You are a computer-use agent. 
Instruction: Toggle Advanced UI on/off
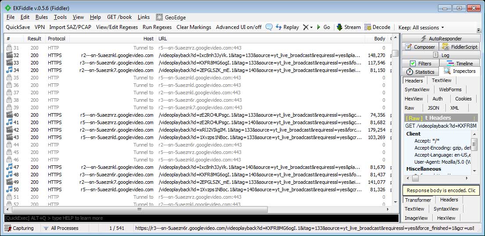click(x=238, y=27)
